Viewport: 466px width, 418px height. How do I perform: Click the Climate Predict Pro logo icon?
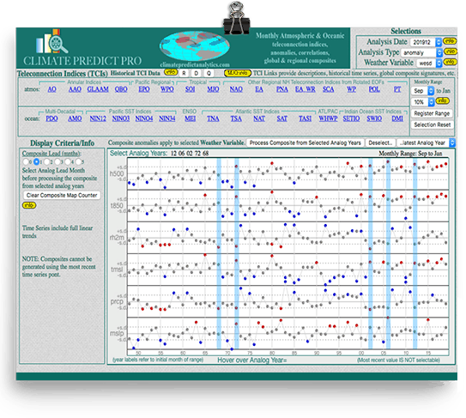tap(52, 41)
